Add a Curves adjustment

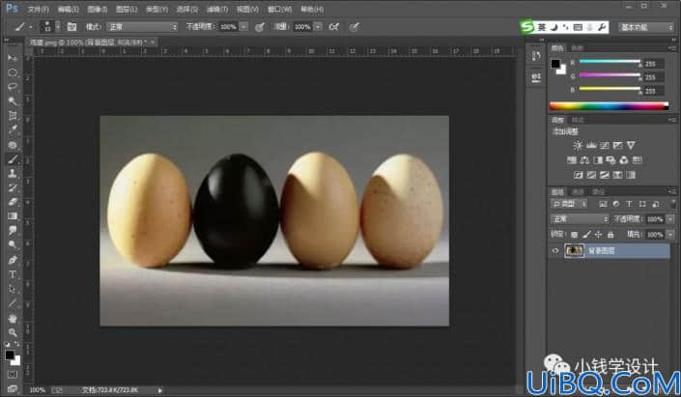tap(604, 146)
